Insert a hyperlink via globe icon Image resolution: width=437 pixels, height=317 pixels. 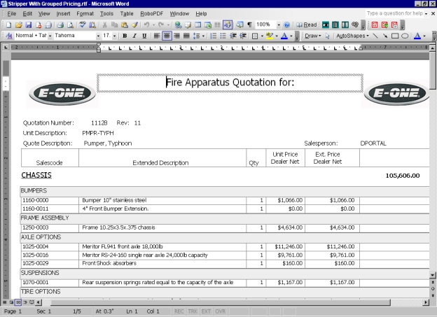[x=178, y=25]
